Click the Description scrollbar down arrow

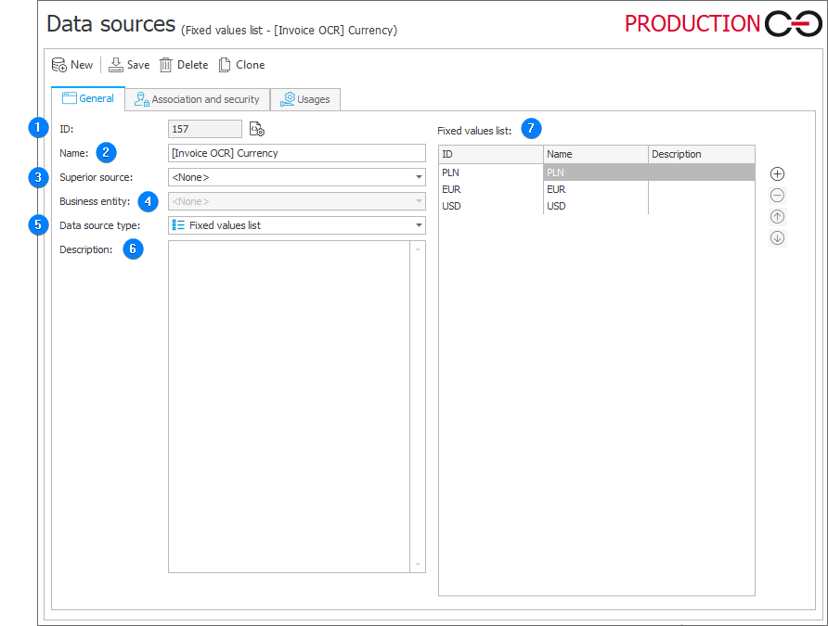coord(418,565)
